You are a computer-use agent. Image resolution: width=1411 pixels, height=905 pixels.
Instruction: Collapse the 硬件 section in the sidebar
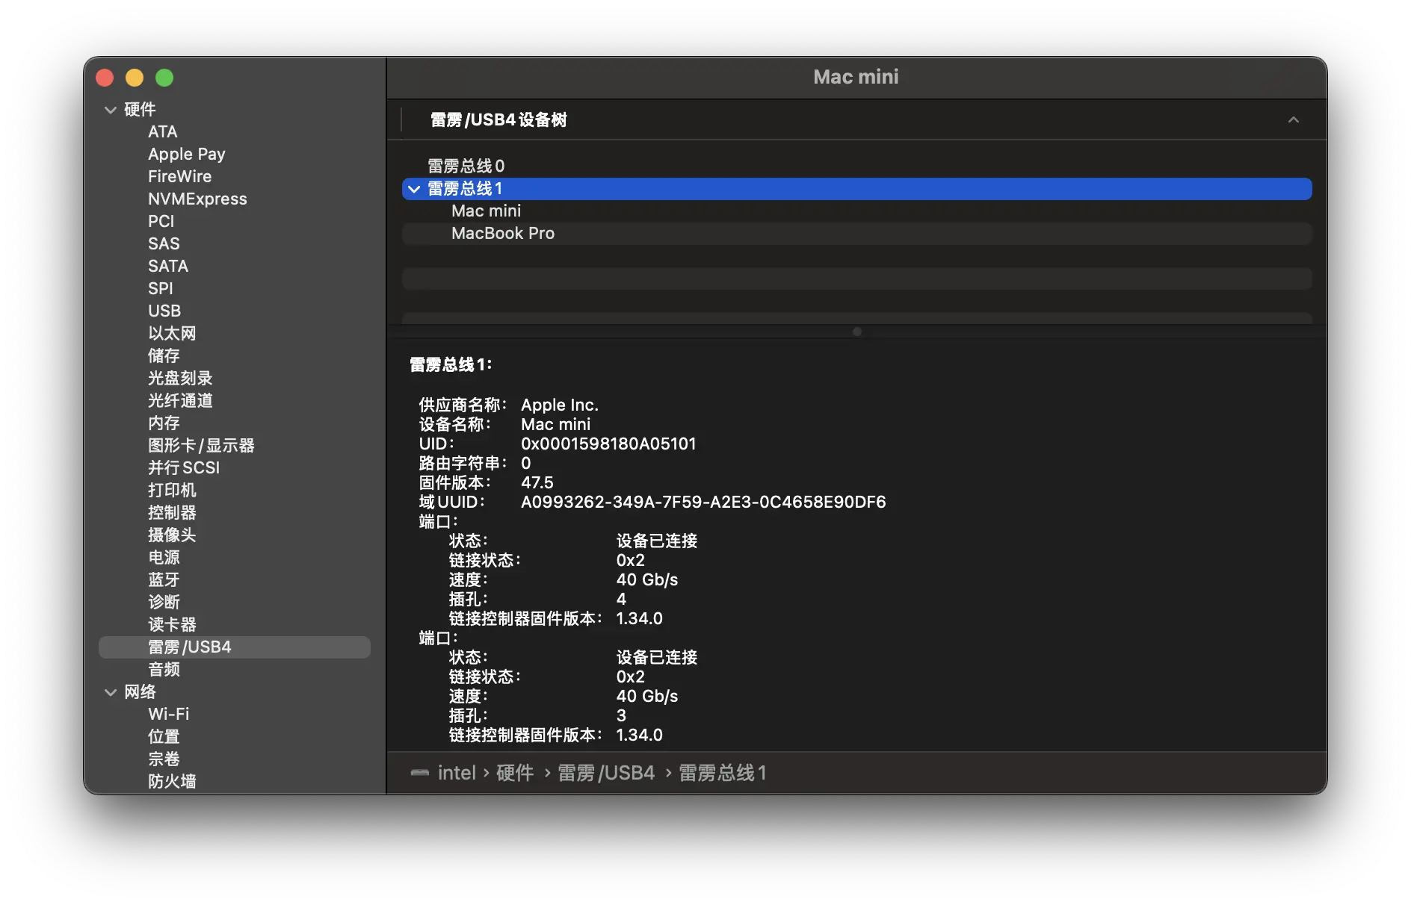point(110,109)
